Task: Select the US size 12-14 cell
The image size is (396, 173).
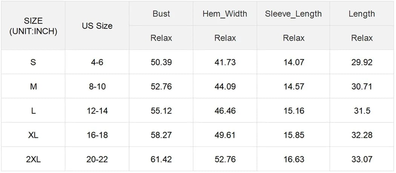Action: 97,111
